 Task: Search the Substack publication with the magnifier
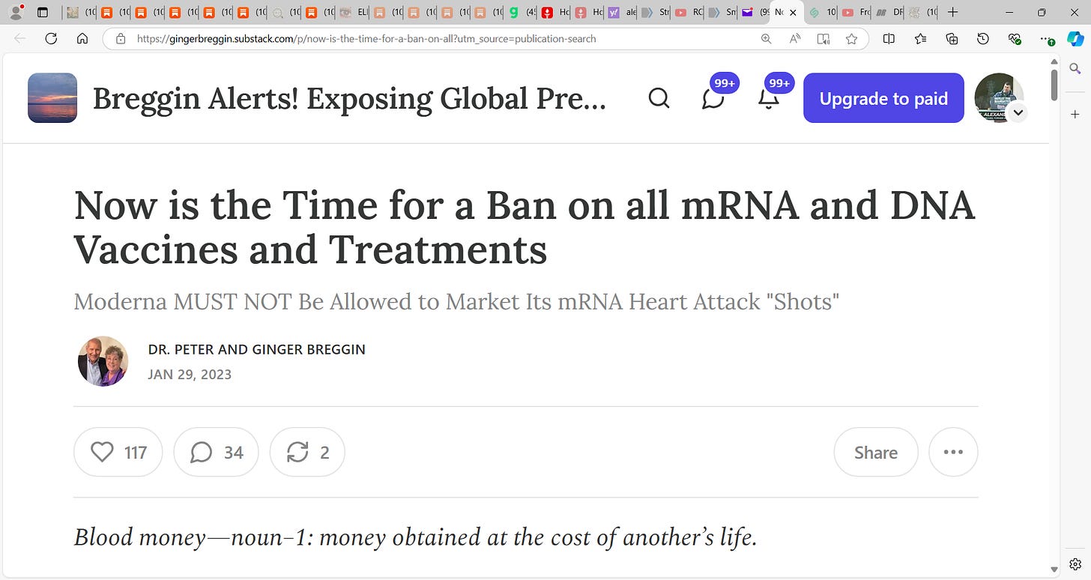[659, 98]
